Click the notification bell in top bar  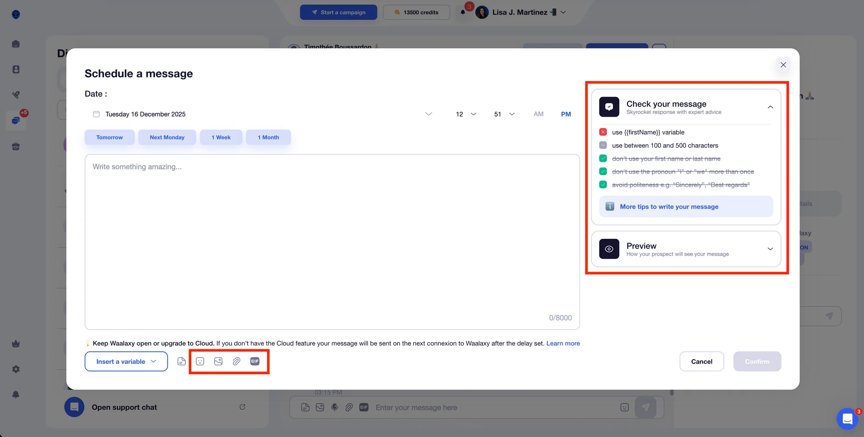tap(463, 12)
